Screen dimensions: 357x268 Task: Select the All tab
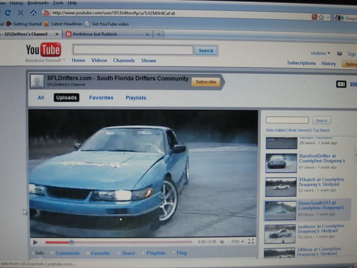[41, 98]
